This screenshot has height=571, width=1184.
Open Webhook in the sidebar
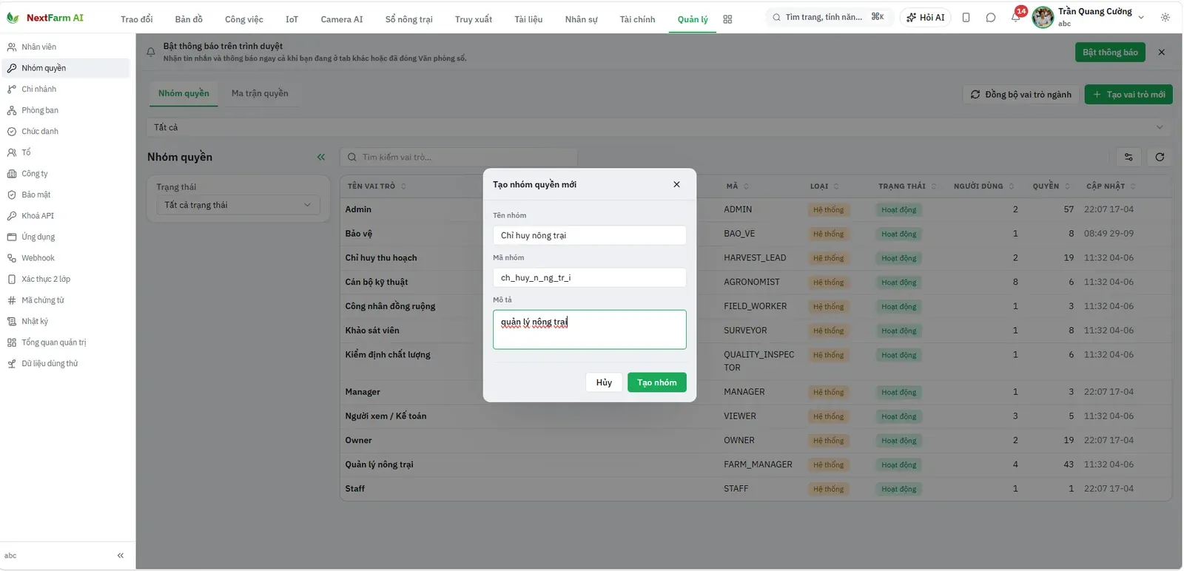pos(67,258)
